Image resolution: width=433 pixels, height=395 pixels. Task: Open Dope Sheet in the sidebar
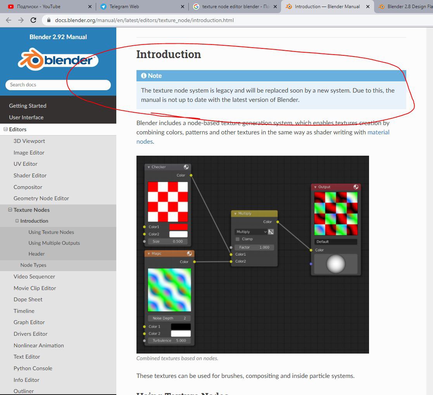point(28,299)
